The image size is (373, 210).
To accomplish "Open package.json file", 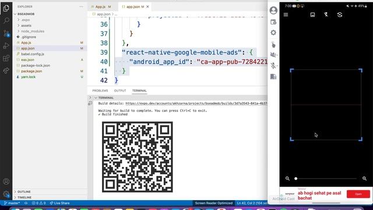I will [x=31, y=71].
